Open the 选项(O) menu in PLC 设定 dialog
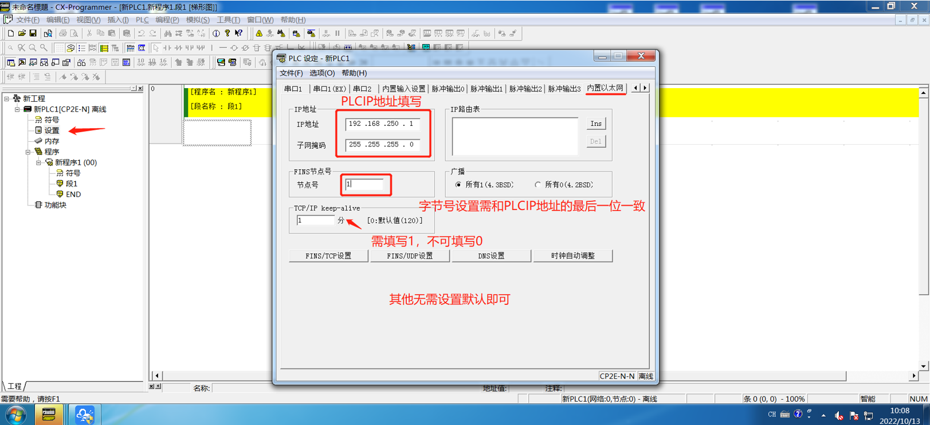 pyautogui.click(x=322, y=73)
